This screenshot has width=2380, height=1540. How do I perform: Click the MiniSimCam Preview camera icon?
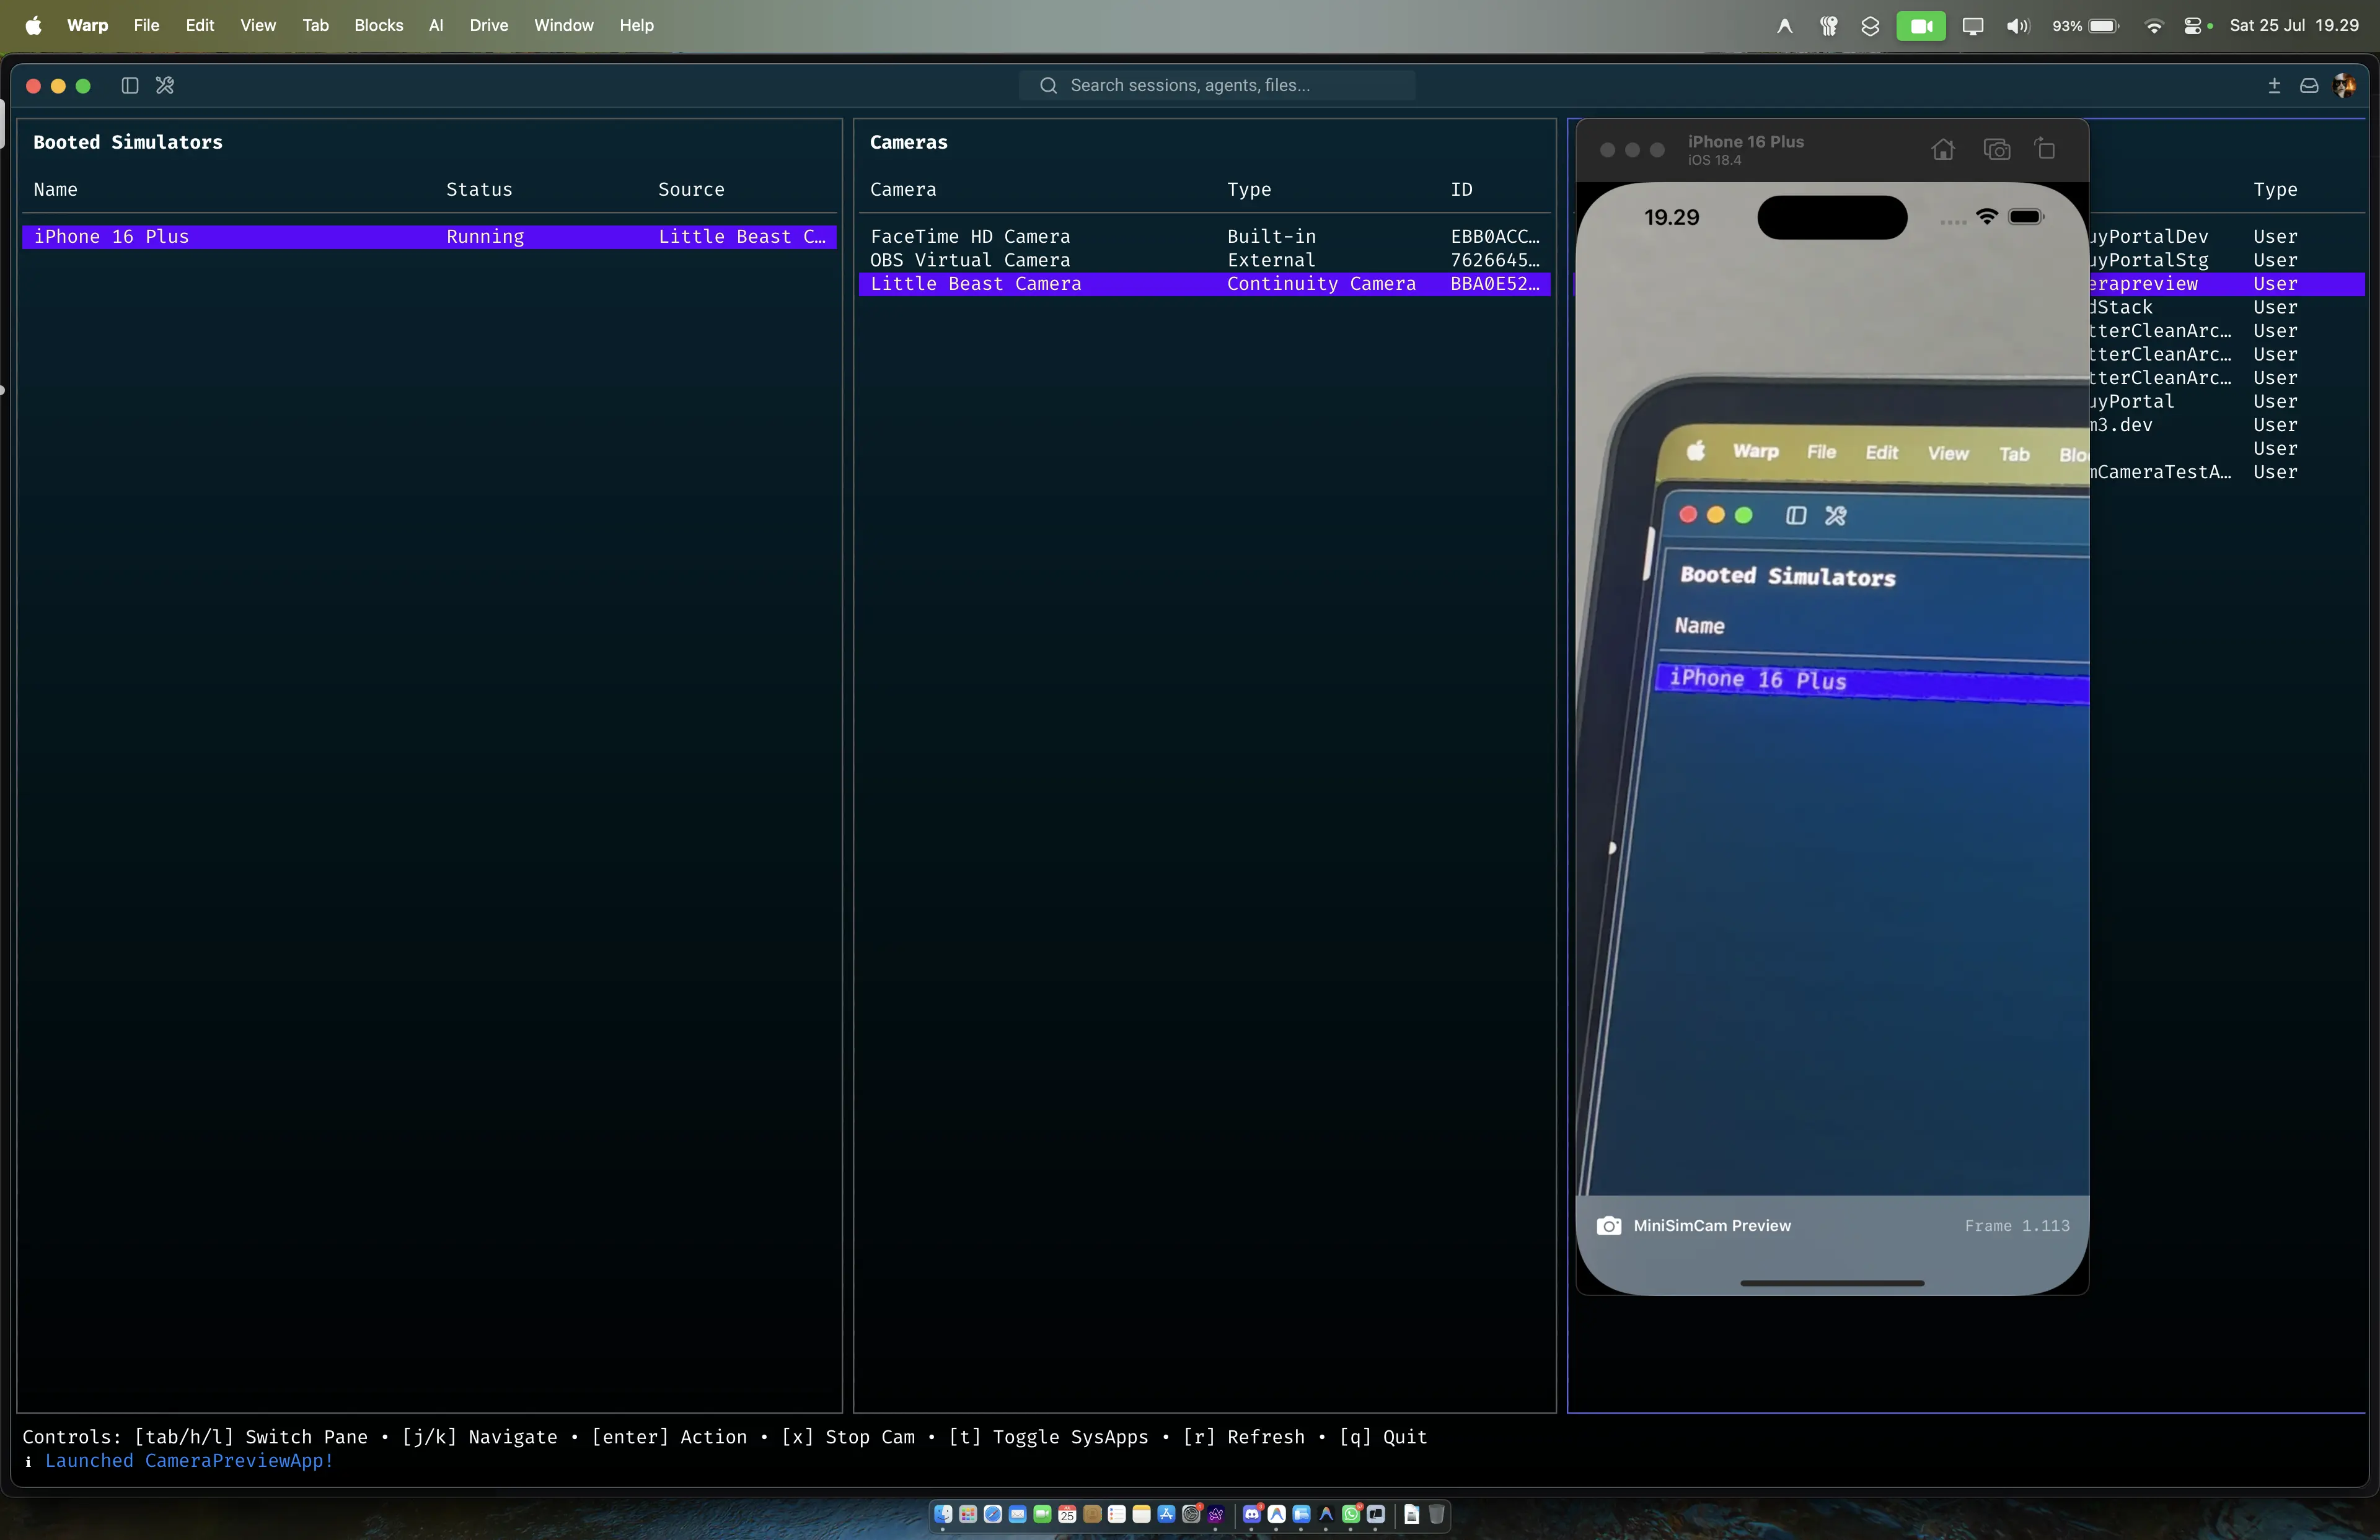[1608, 1225]
